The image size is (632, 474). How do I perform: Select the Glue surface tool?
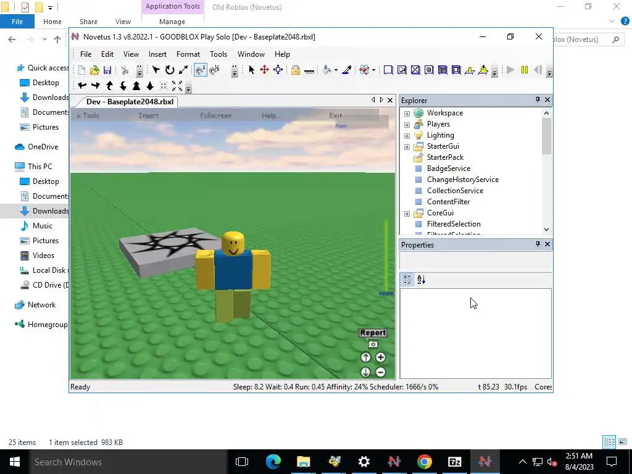[402, 70]
